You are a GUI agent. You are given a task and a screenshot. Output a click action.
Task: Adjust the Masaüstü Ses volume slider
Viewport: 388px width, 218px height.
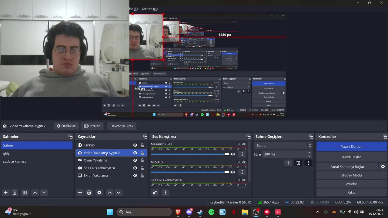point(190,154)
